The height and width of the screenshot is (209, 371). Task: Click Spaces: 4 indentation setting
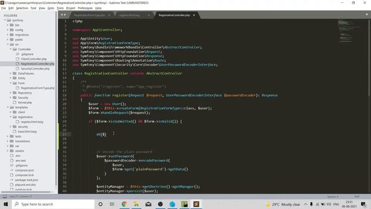(x=333, y=197)
